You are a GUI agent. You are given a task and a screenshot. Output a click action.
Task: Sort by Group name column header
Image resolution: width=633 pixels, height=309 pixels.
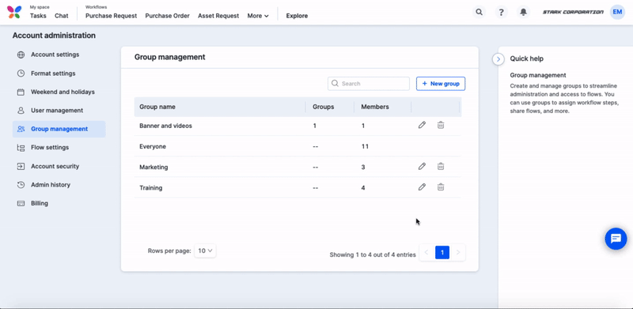tap(157, 107)
